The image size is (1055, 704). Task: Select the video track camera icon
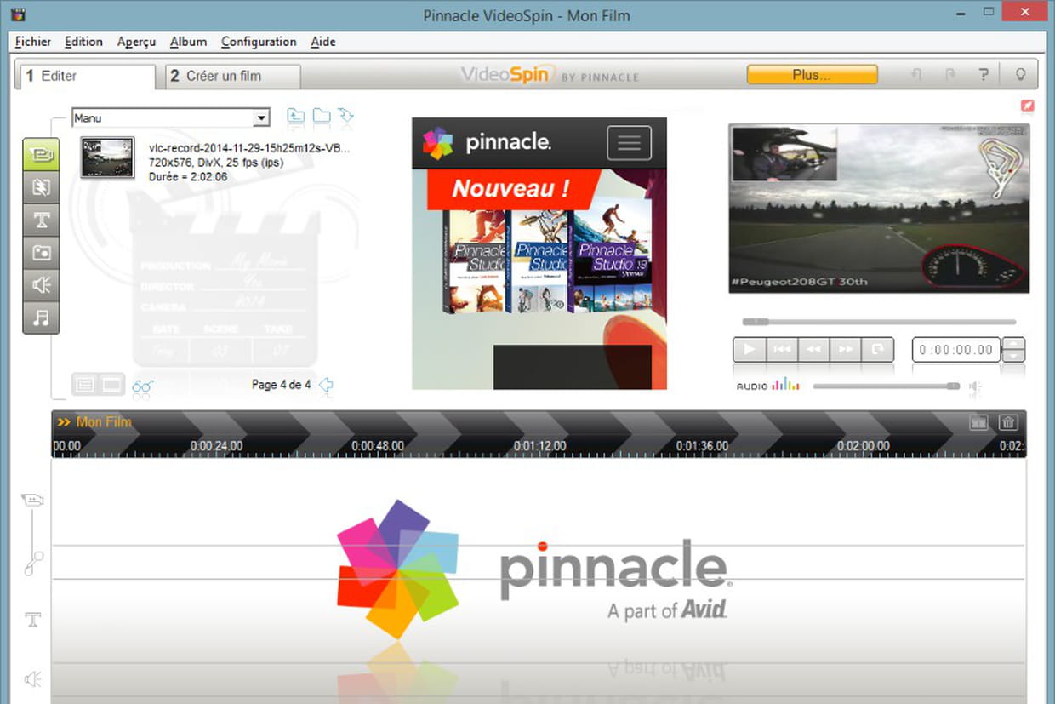[x=33, y=501]
